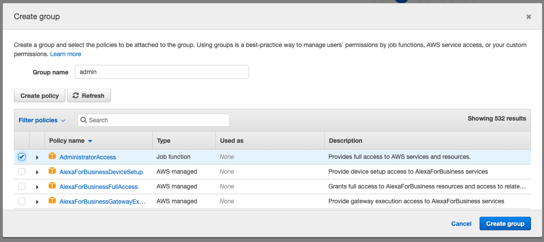
Task: Click 'Showing 532 results' text
Action: (x=497, y=118)
